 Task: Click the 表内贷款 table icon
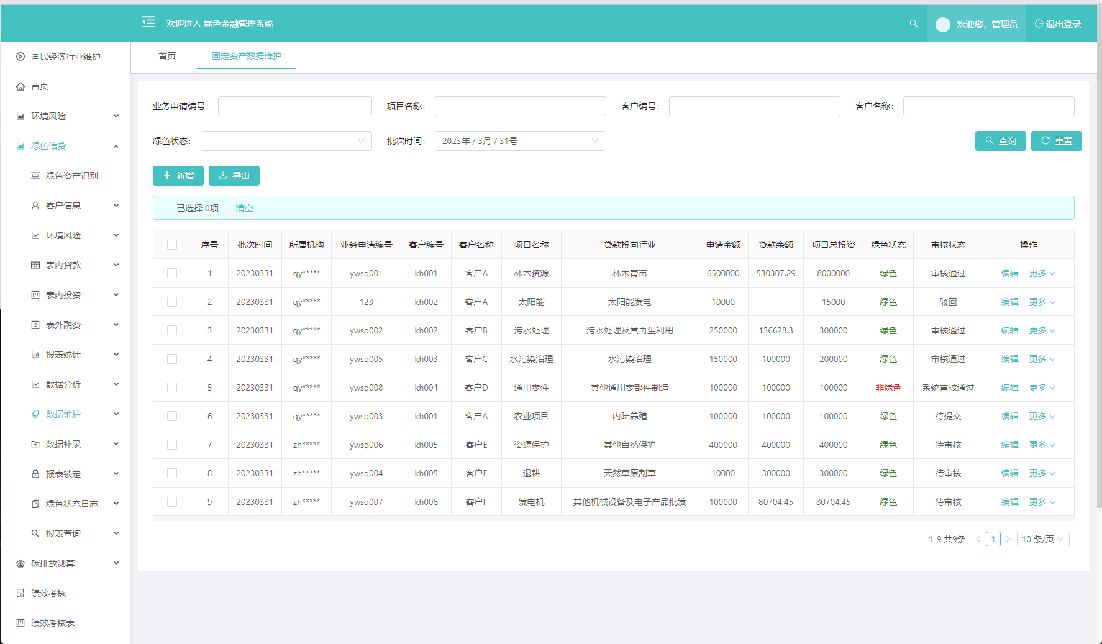point(35,265)
